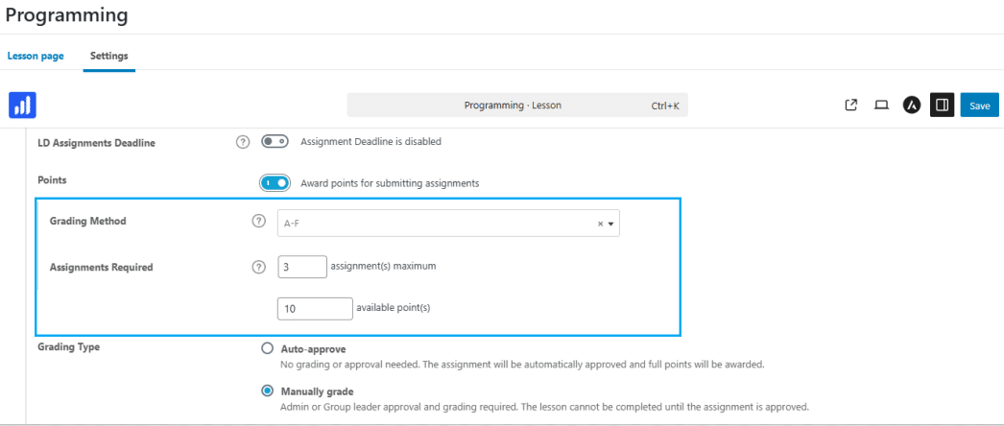Toggle the settings sidebar panel icon
The image size is (1004, 426).
pos(942,105)
